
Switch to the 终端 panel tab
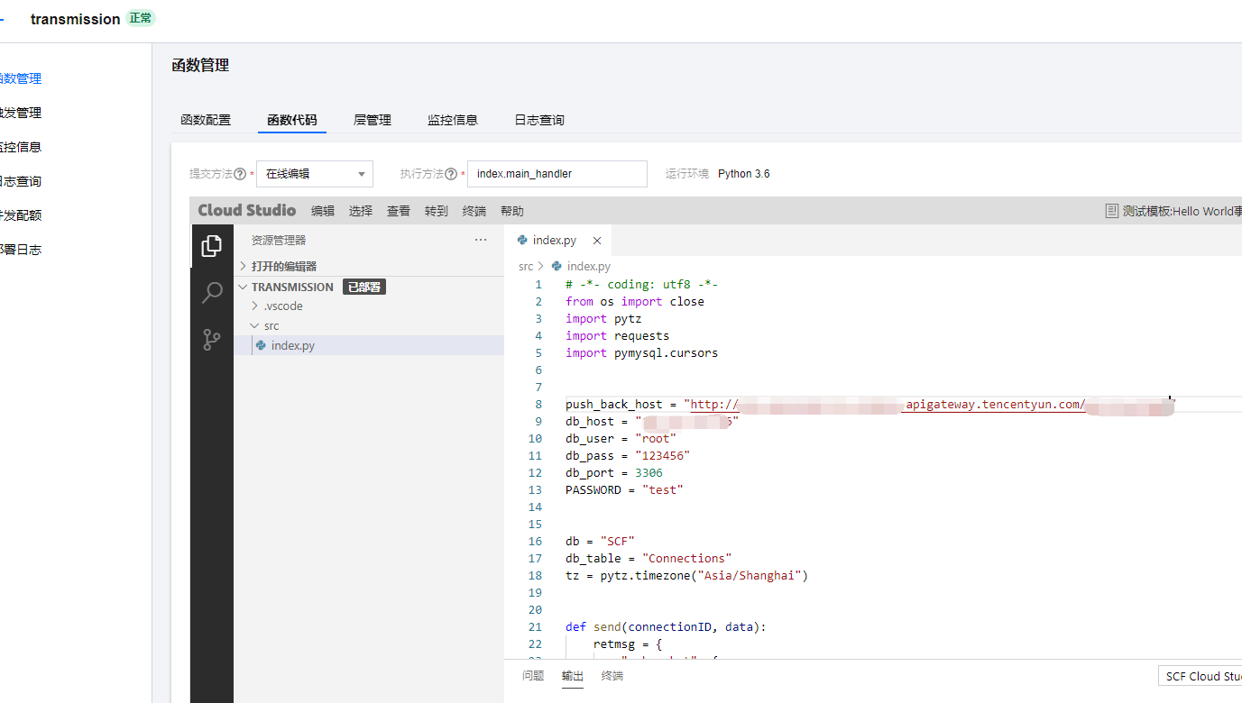(x=612, y=676)
